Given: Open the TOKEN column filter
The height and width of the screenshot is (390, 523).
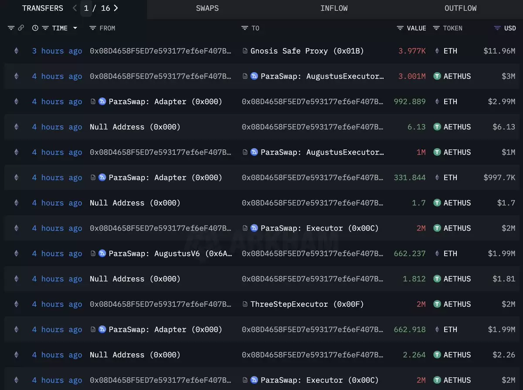Looking at the screenshot, I should 436,28.
